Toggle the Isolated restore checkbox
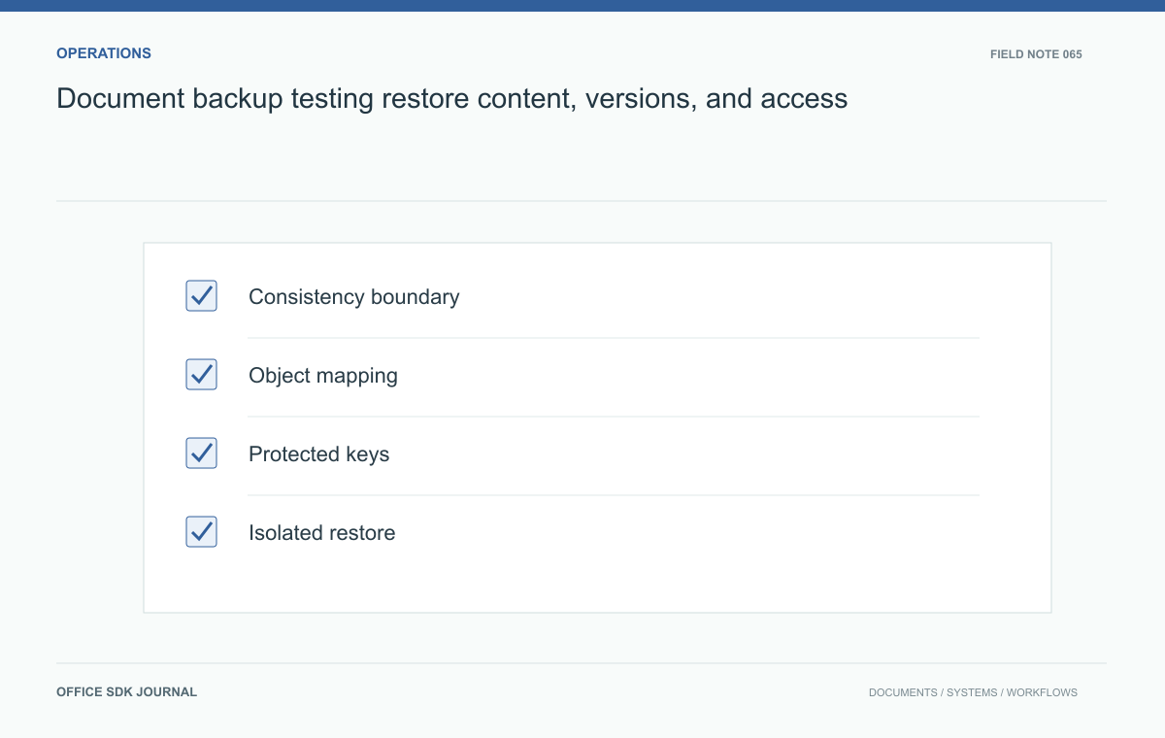1165x738 pixels. point(201,532)
